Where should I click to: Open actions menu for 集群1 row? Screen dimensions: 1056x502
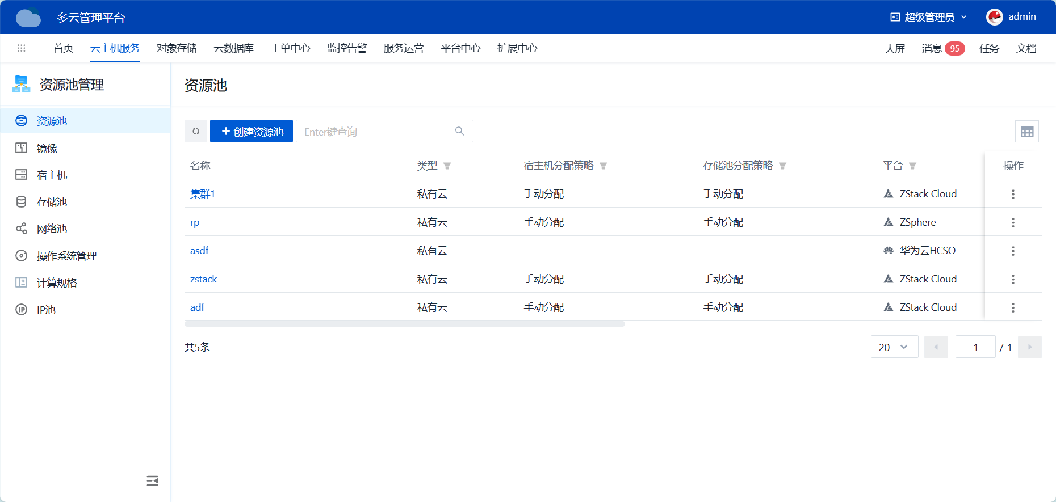1013,194
